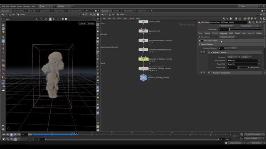Open the Operation Scalar type dropdown
Viewport: 266px width, 149px height.
point(246,57)
